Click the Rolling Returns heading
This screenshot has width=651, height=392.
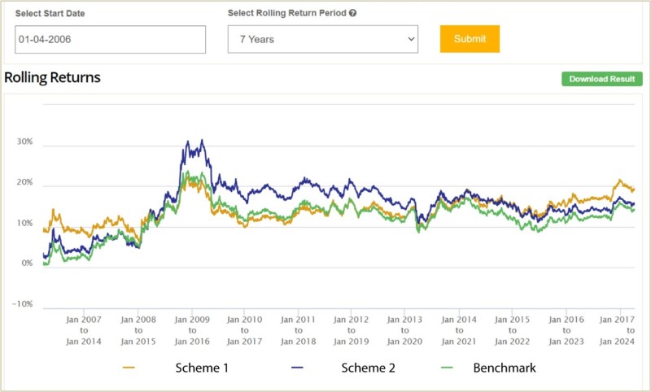[x=53, y=78]
